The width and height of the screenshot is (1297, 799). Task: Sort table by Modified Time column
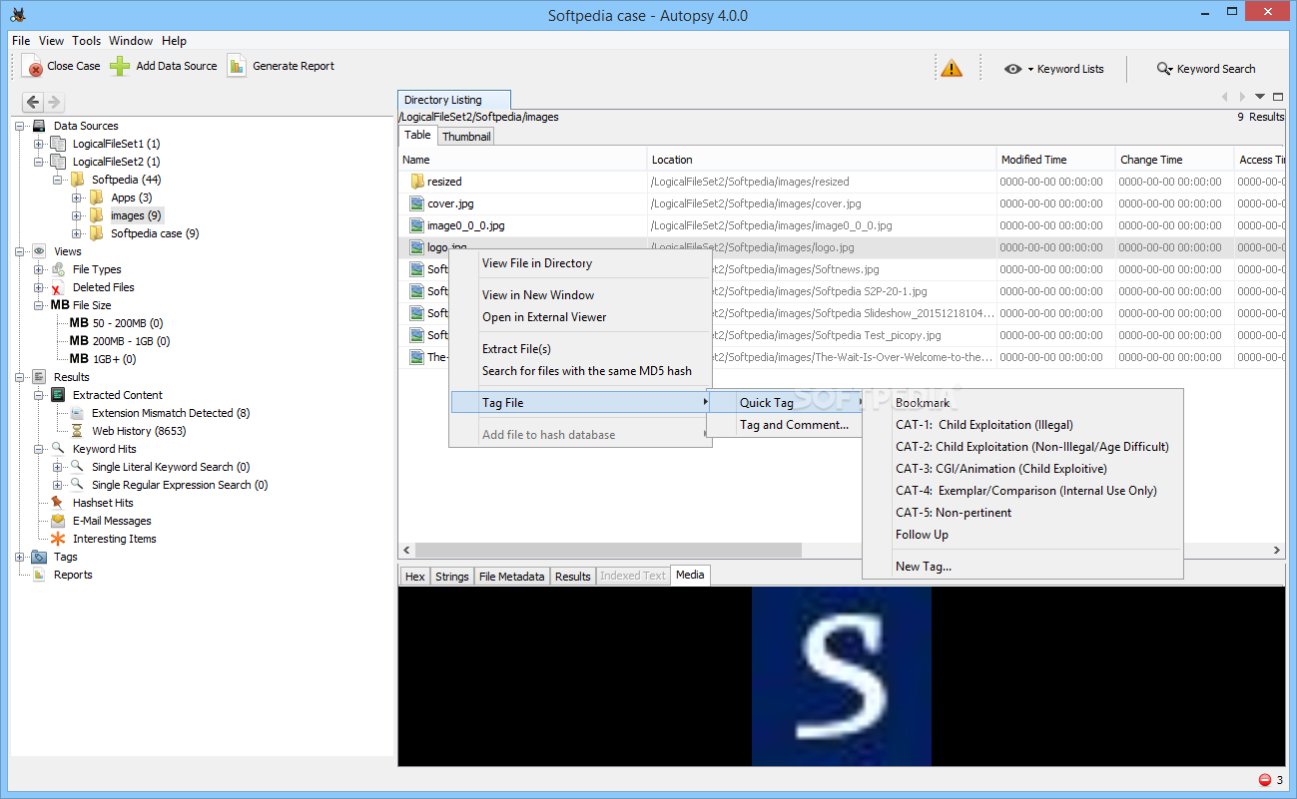click(1055, 160)
